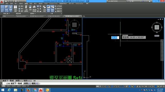Screen dimensions: 165x92
Task: Click the WCS dropdown below right ViewCube
Action: click(x=157, y=36)
